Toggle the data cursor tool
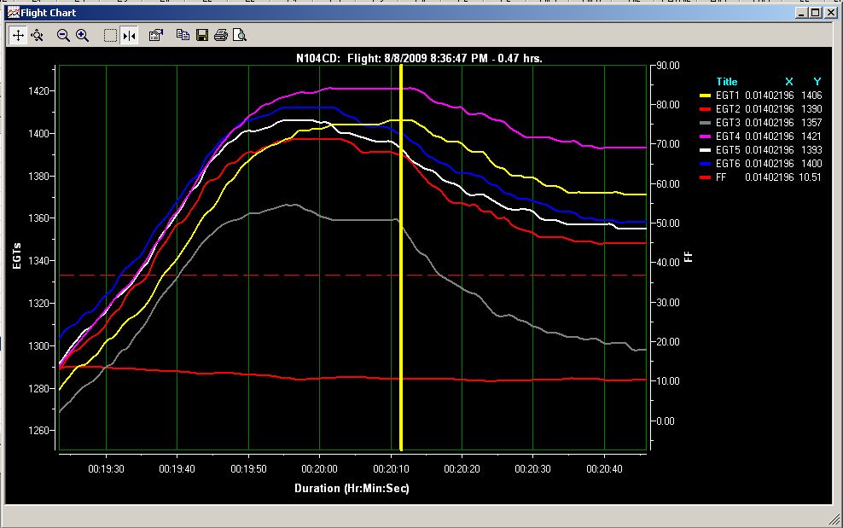 point(129,36)
